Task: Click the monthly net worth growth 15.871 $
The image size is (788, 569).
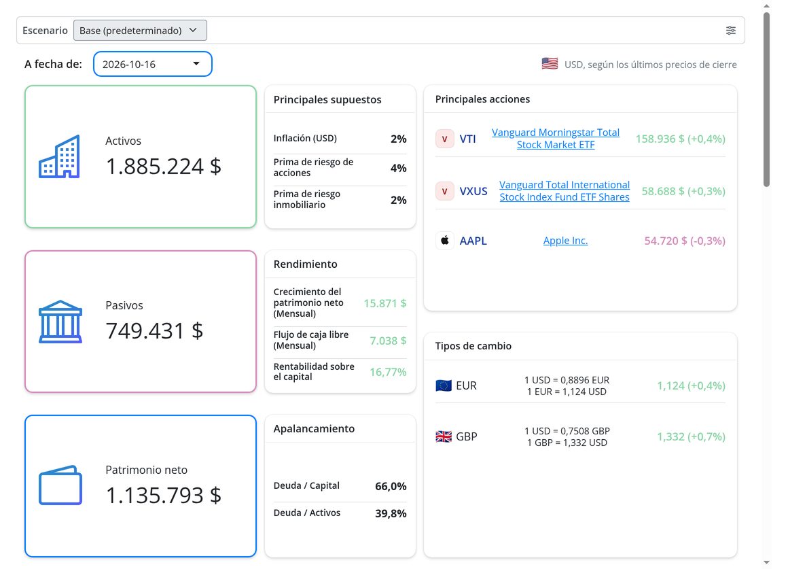Action: (x=385, y=303)
